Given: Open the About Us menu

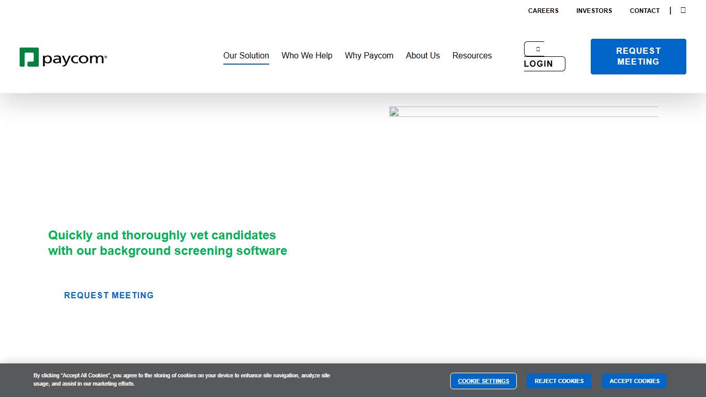Looking at the screenshot, I should pyautogui.click(x=422, y=55).
